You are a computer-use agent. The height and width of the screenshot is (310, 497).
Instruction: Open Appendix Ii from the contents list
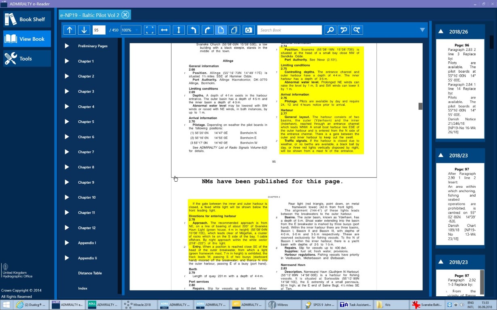87,258
